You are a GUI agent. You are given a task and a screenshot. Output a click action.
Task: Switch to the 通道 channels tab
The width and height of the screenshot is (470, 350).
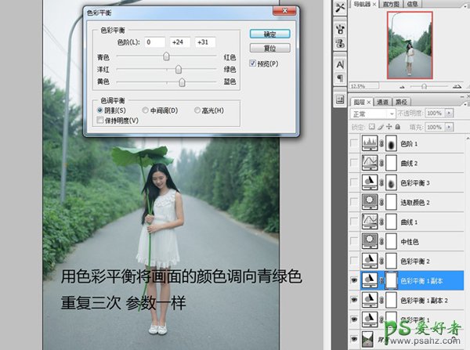pos(384,101)
